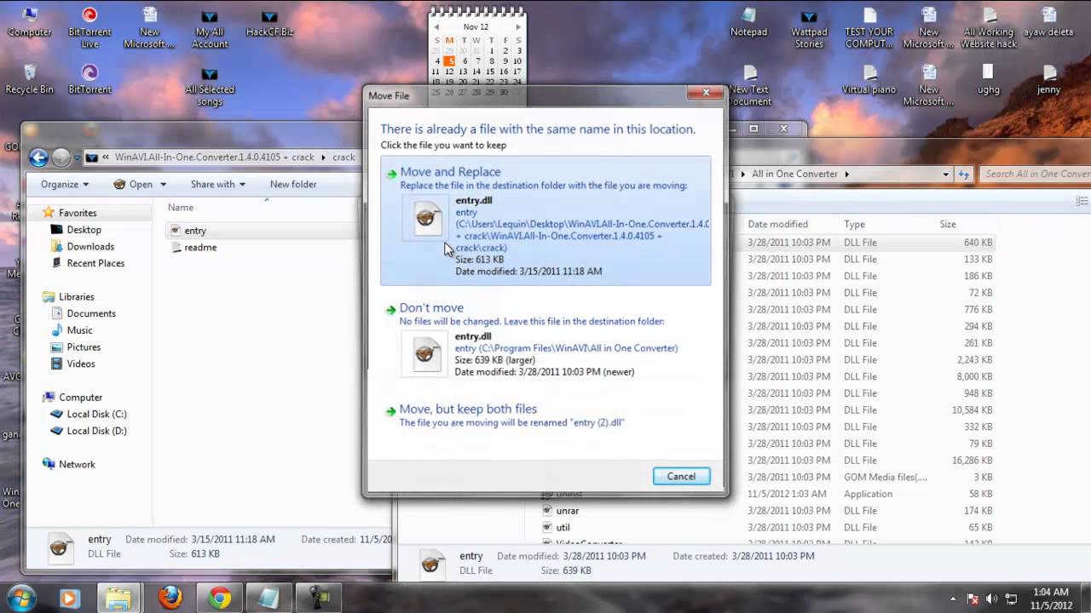Open HackCF.Biz desktop icon
The height and width of the screenshot is (613, 1091).
coord(269,23)
